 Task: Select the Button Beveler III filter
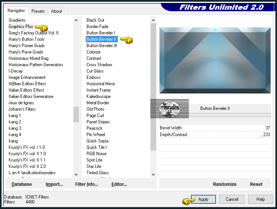click(x=102, y=46)
